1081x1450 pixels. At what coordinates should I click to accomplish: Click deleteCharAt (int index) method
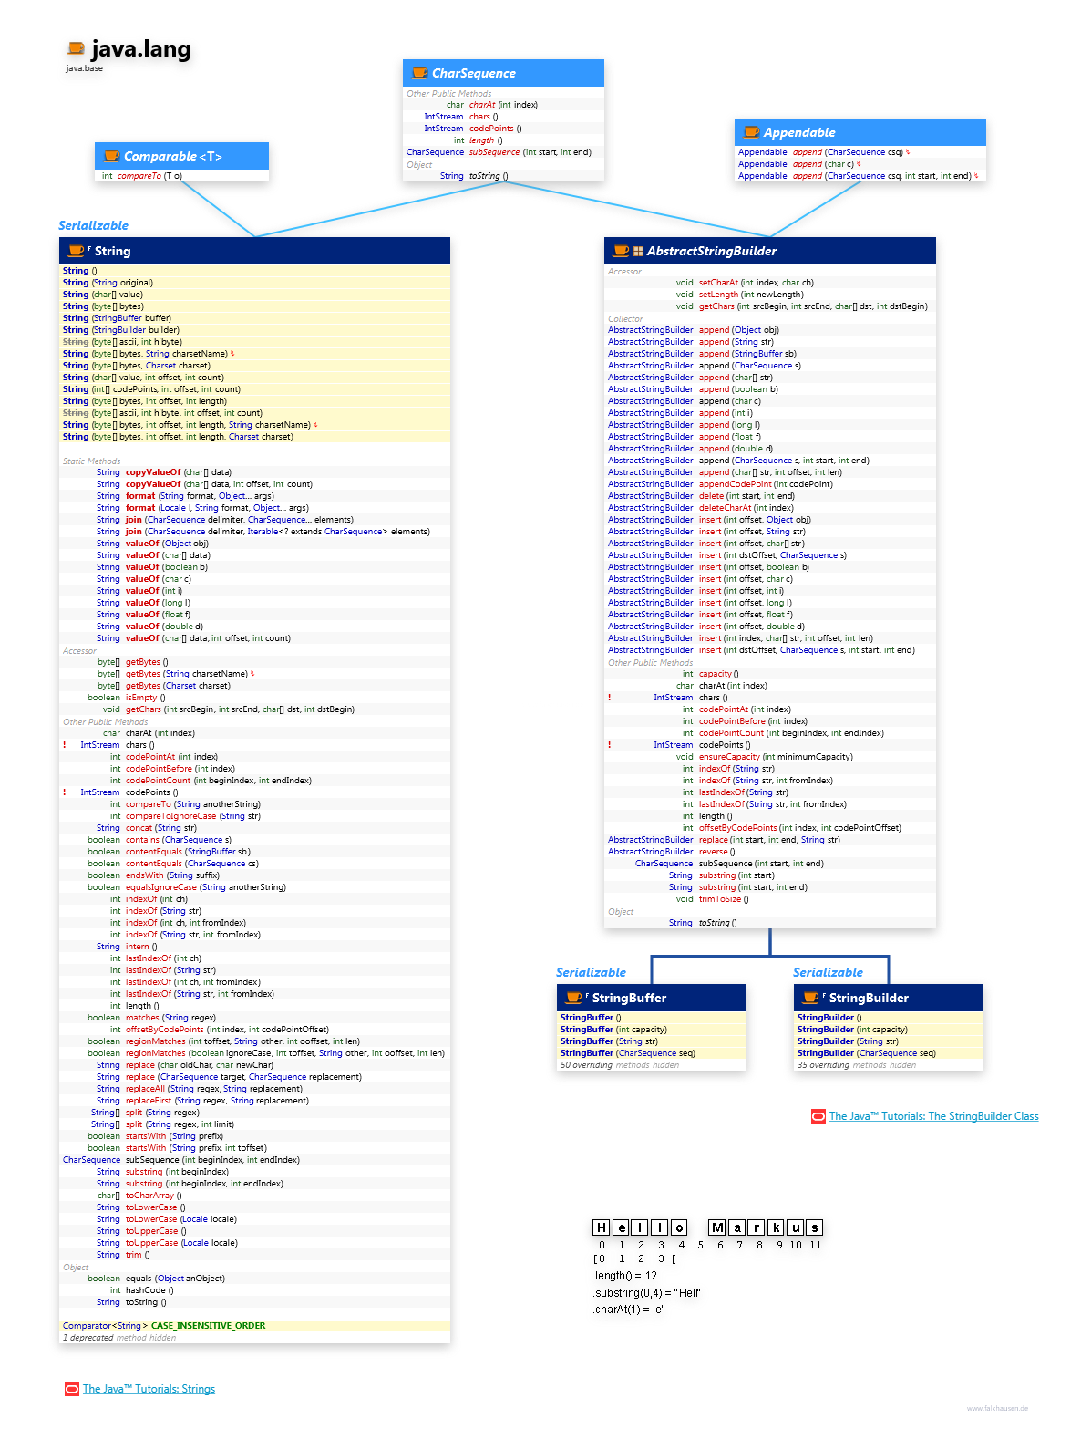(746, 508)
